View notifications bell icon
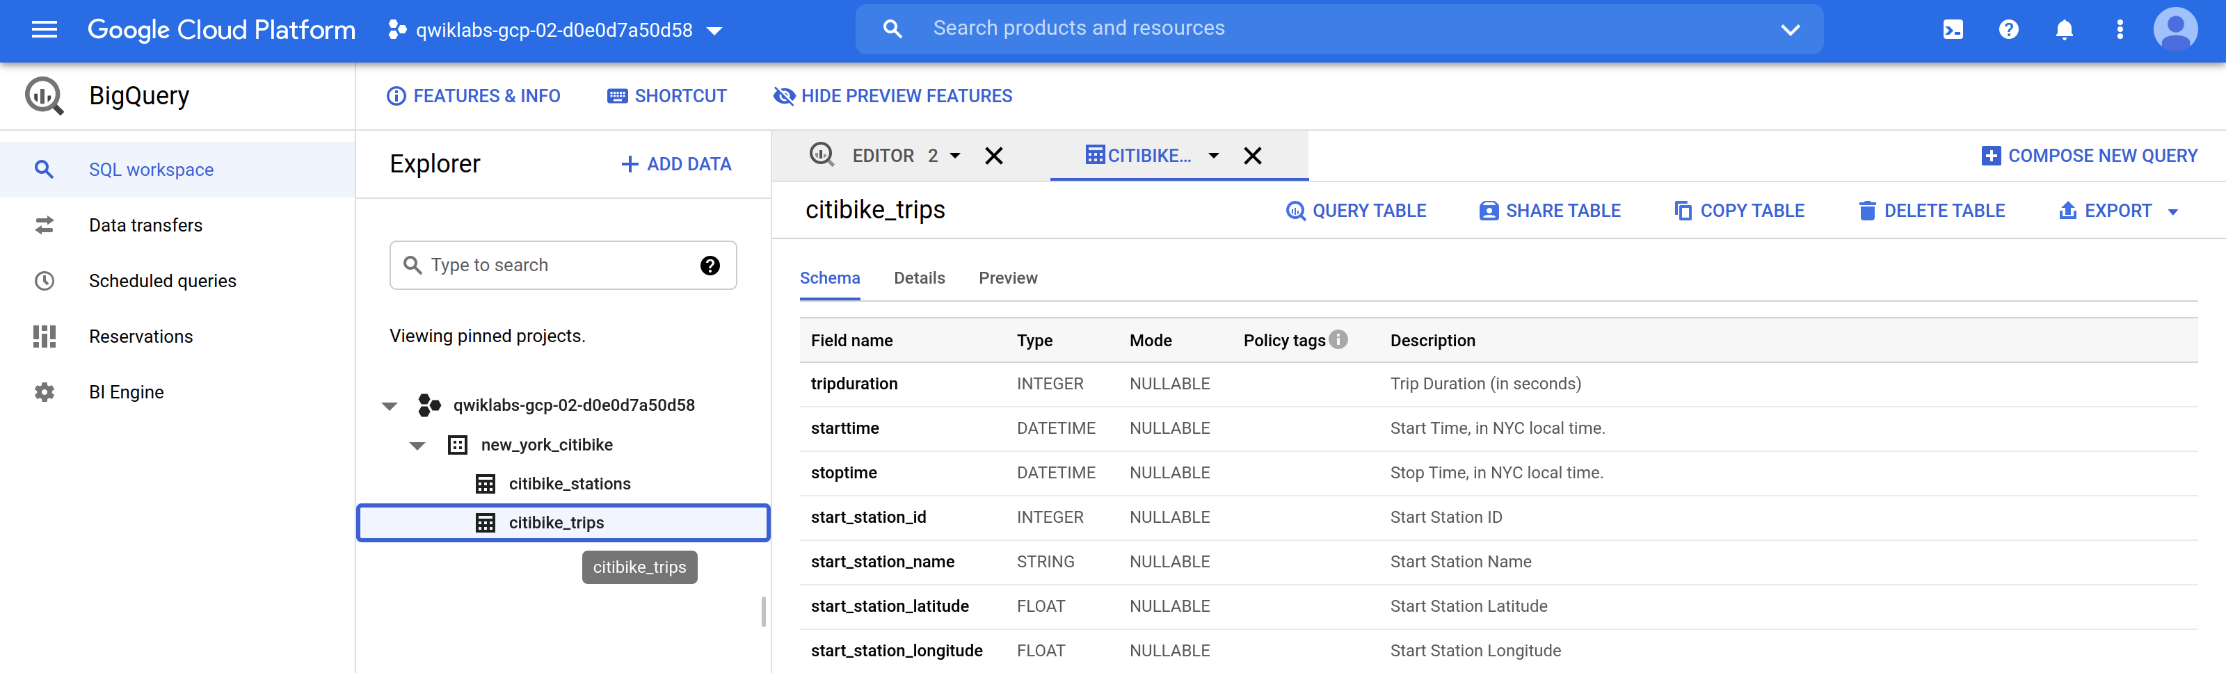 pos(2063,30)
